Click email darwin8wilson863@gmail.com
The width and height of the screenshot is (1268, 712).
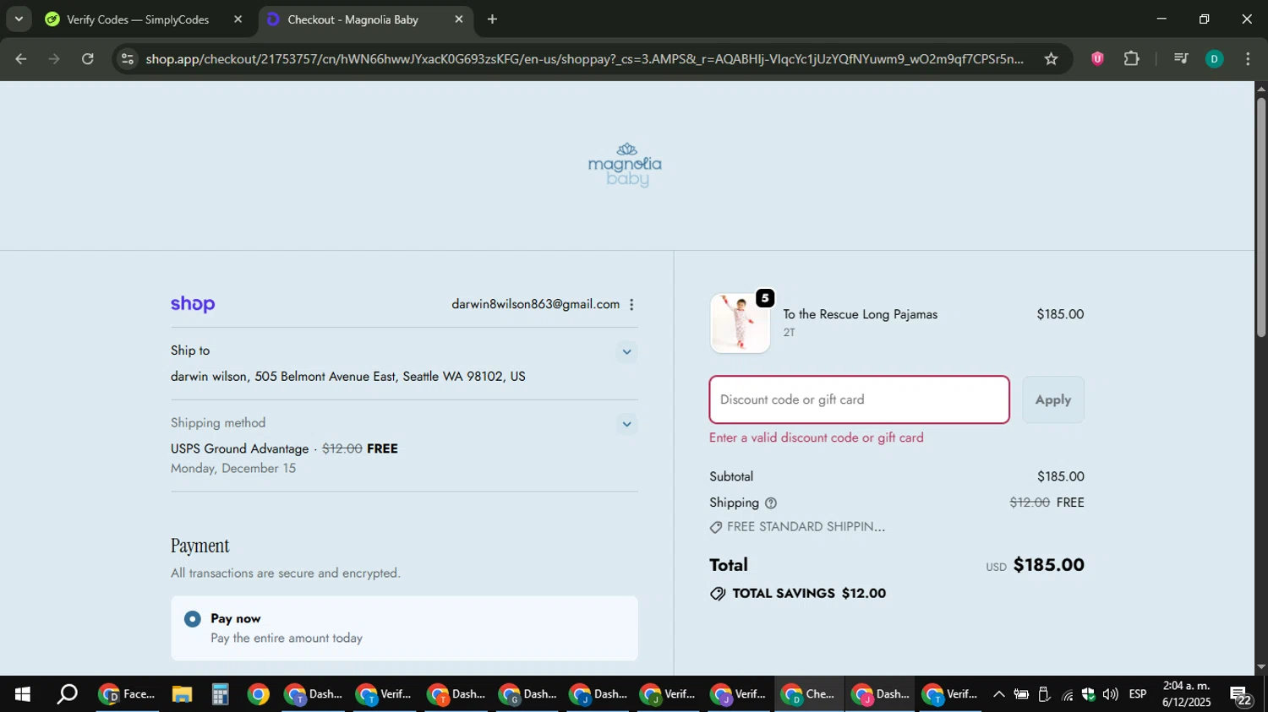[x=535, y=305]
